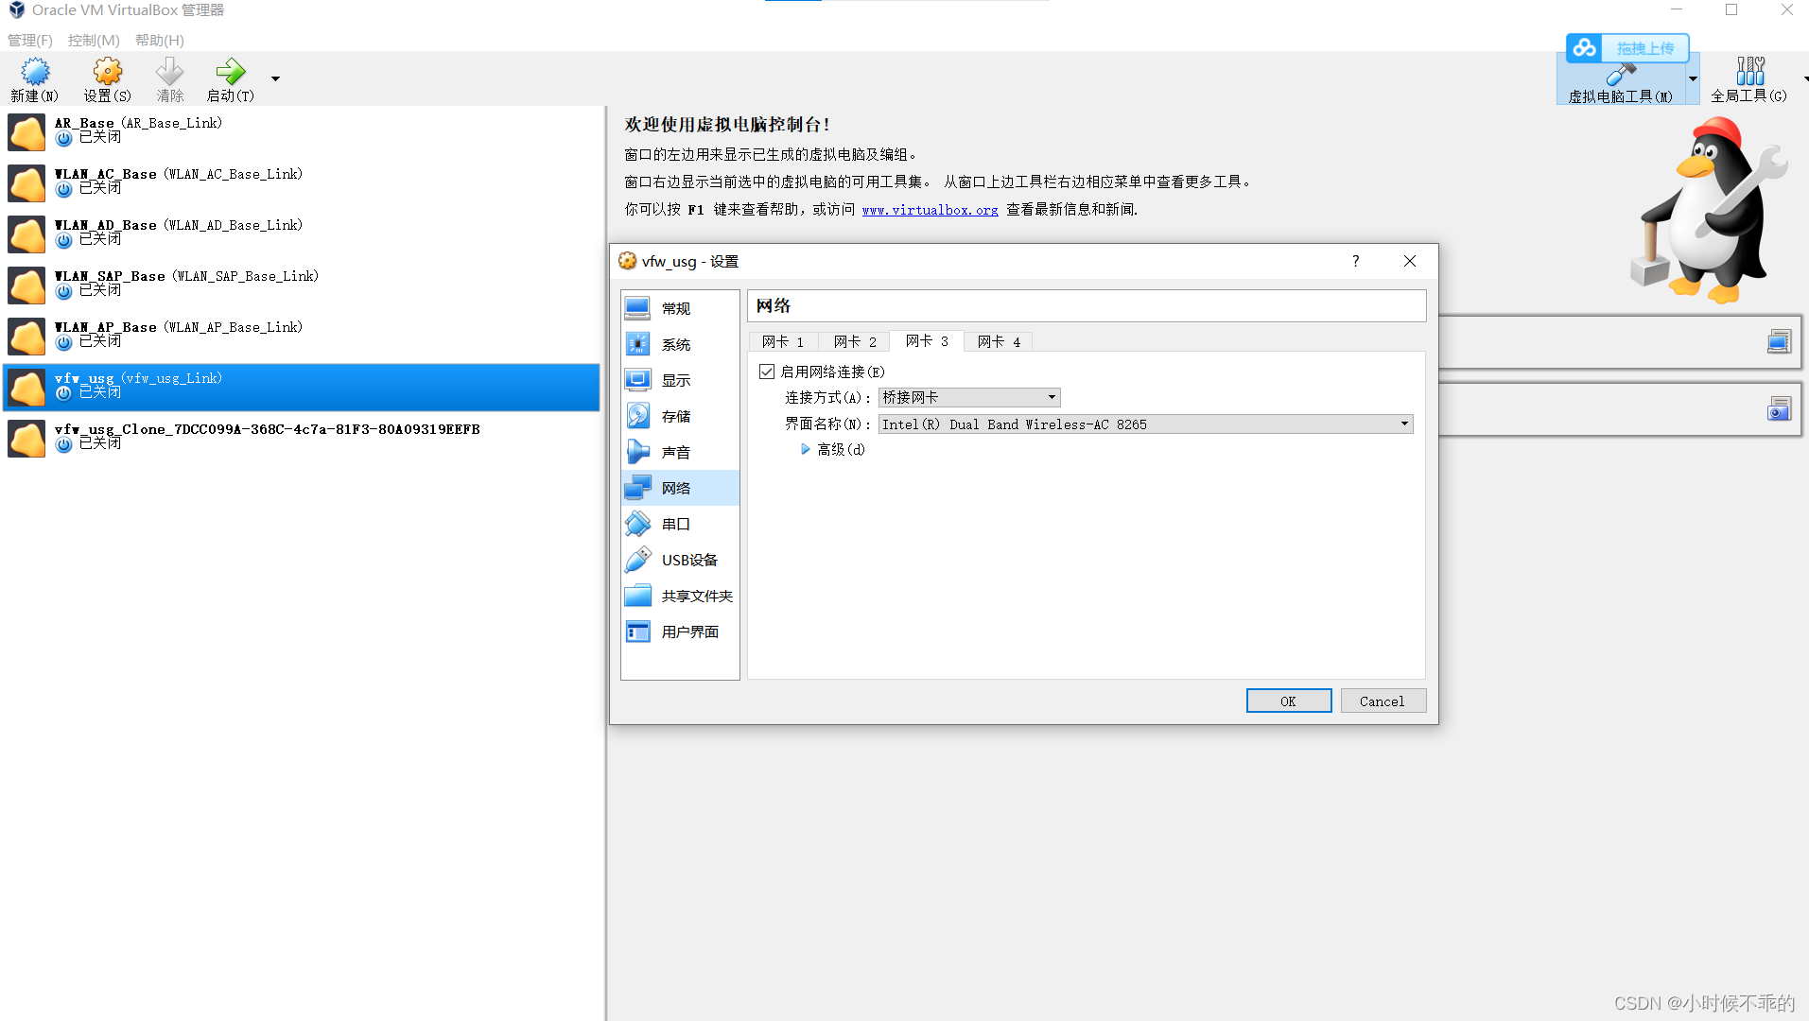The image size is (1809, 1021).
Task: Select the WLAN_AD_Base virtual machine
Action: (x=302, y=234)
